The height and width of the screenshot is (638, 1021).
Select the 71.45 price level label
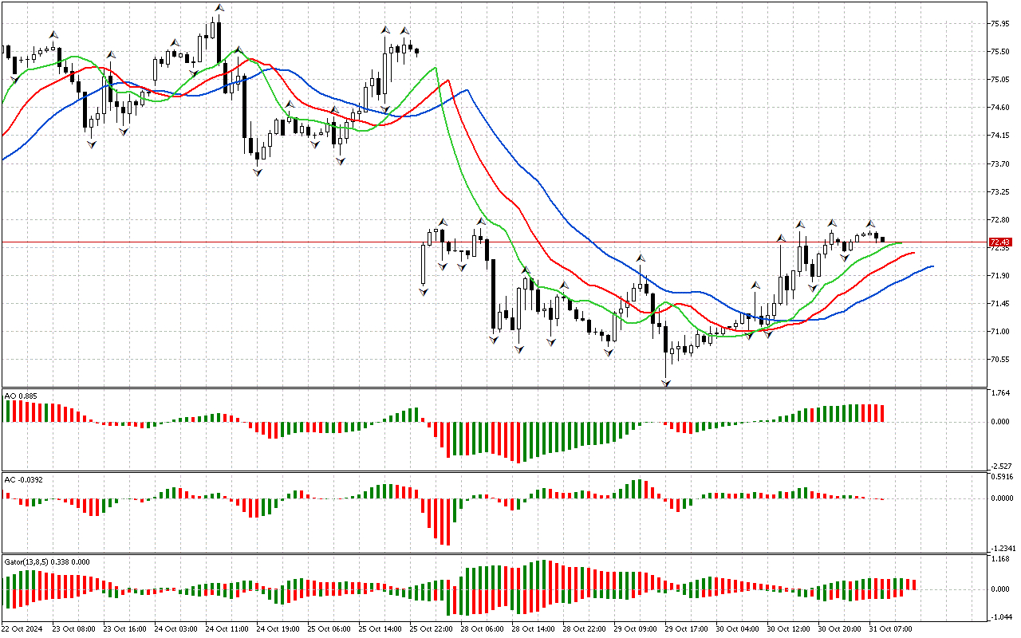point(999,304)
